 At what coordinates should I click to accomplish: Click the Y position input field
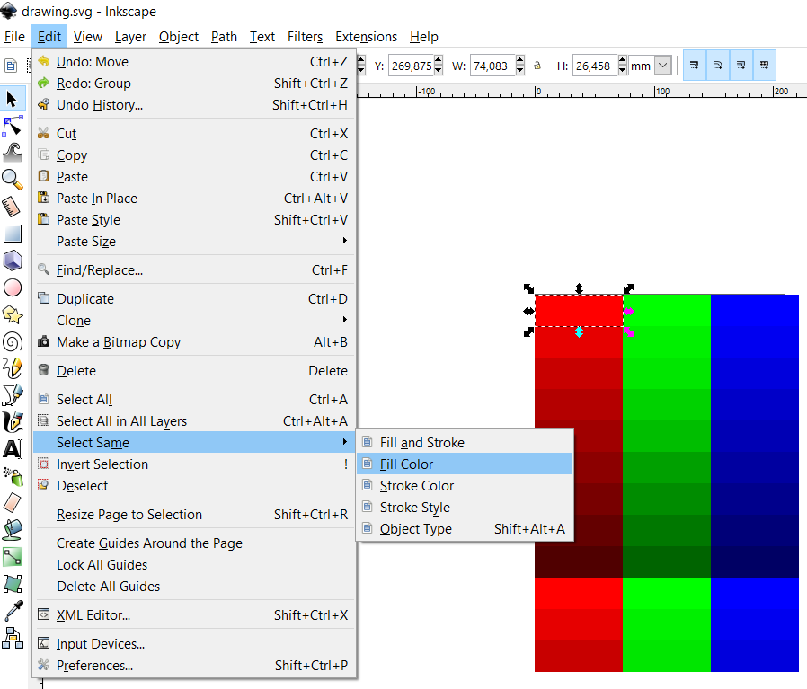(411, 66)
